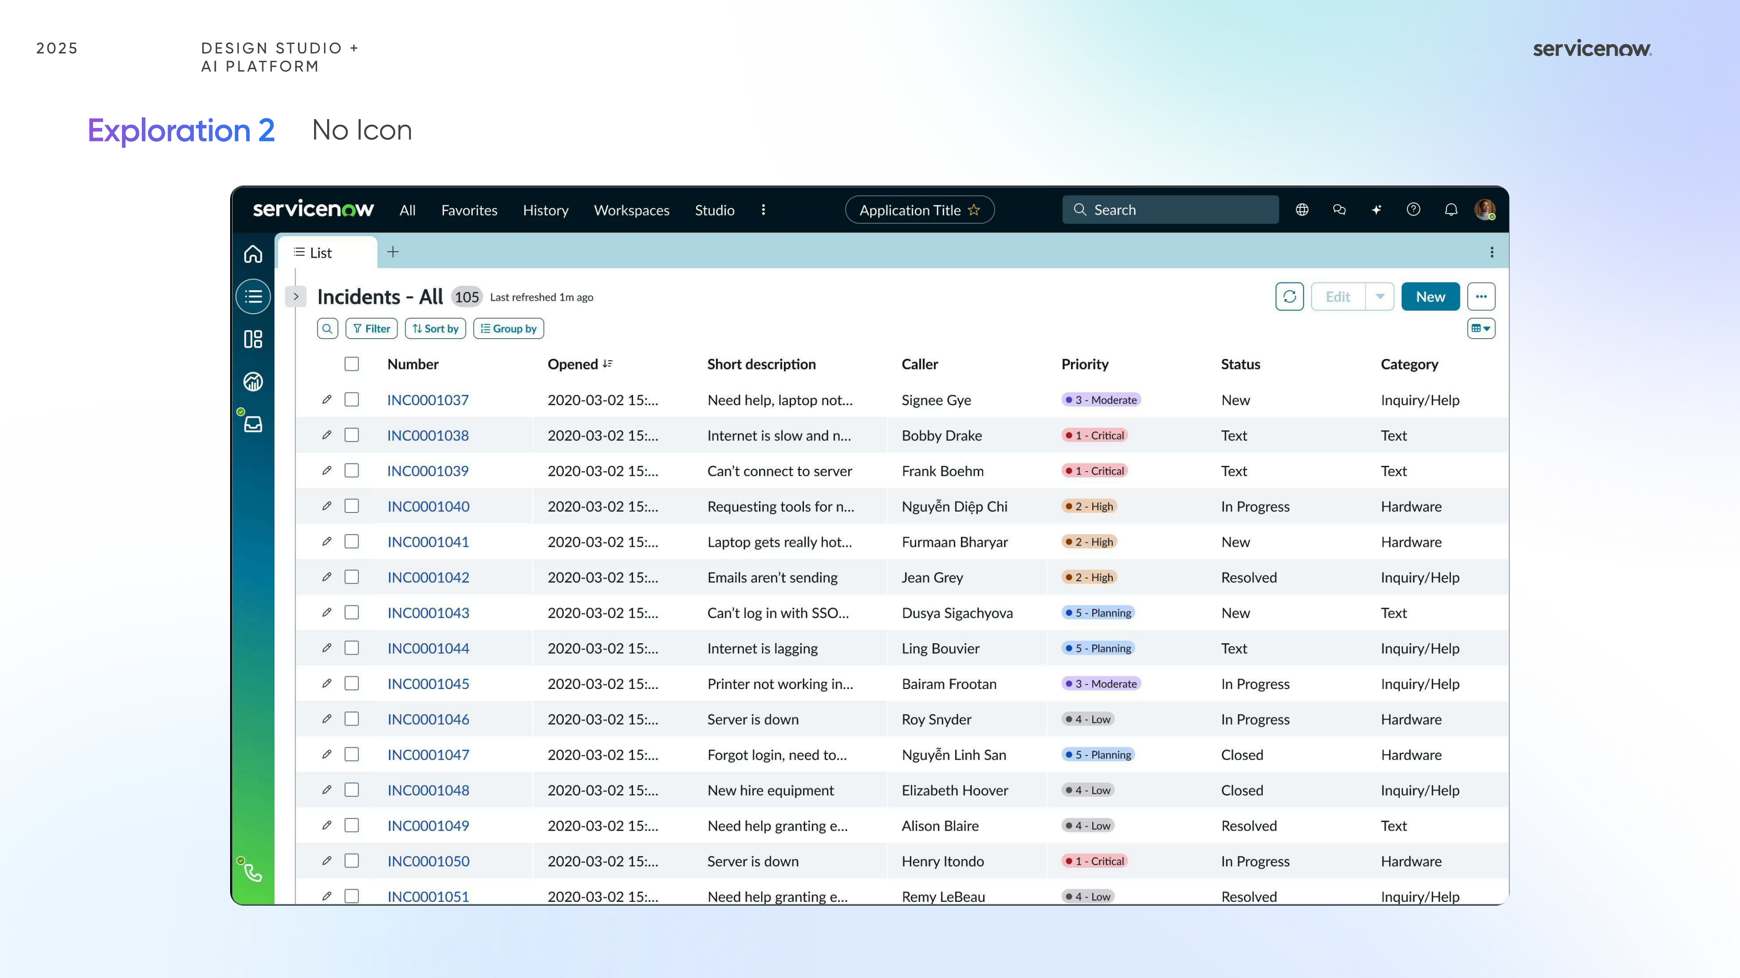Check the INC0001038 row checkbox
1740x978 pixels.
click(352, 436)
